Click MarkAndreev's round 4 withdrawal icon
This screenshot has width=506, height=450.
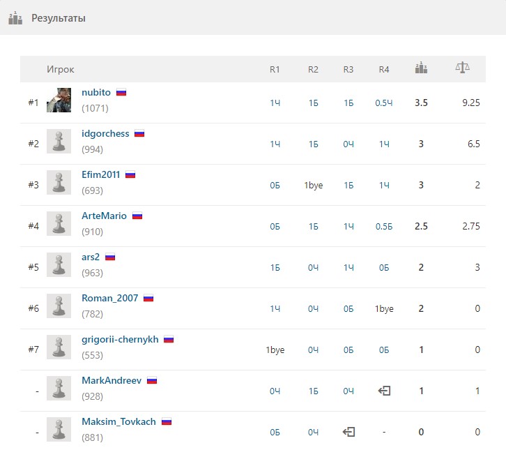(384, 391)
